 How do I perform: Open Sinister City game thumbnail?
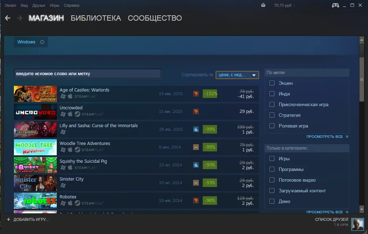pyautogui.click(x=35, y=183)
